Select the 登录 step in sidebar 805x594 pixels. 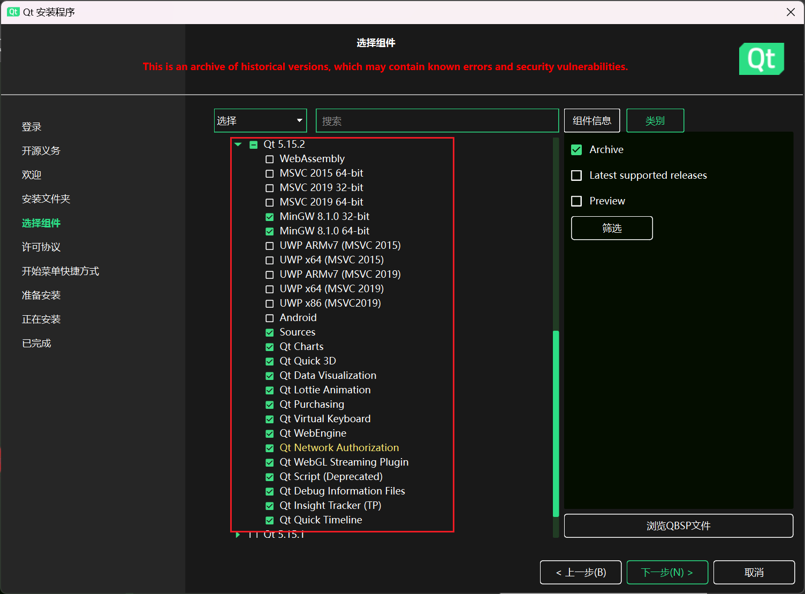point(32,127)
